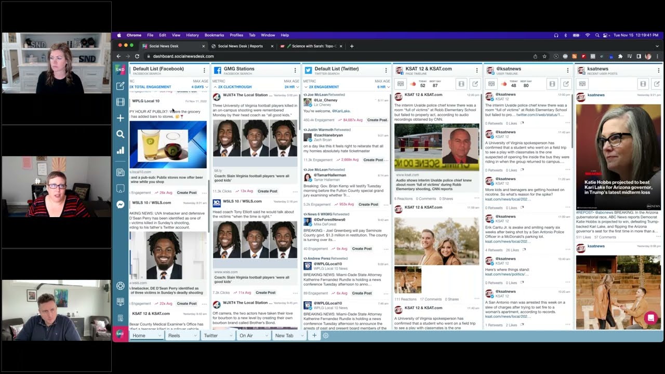Open the Apple menu
Viewport: 665px width, 374px height.
tap(119, 35)
